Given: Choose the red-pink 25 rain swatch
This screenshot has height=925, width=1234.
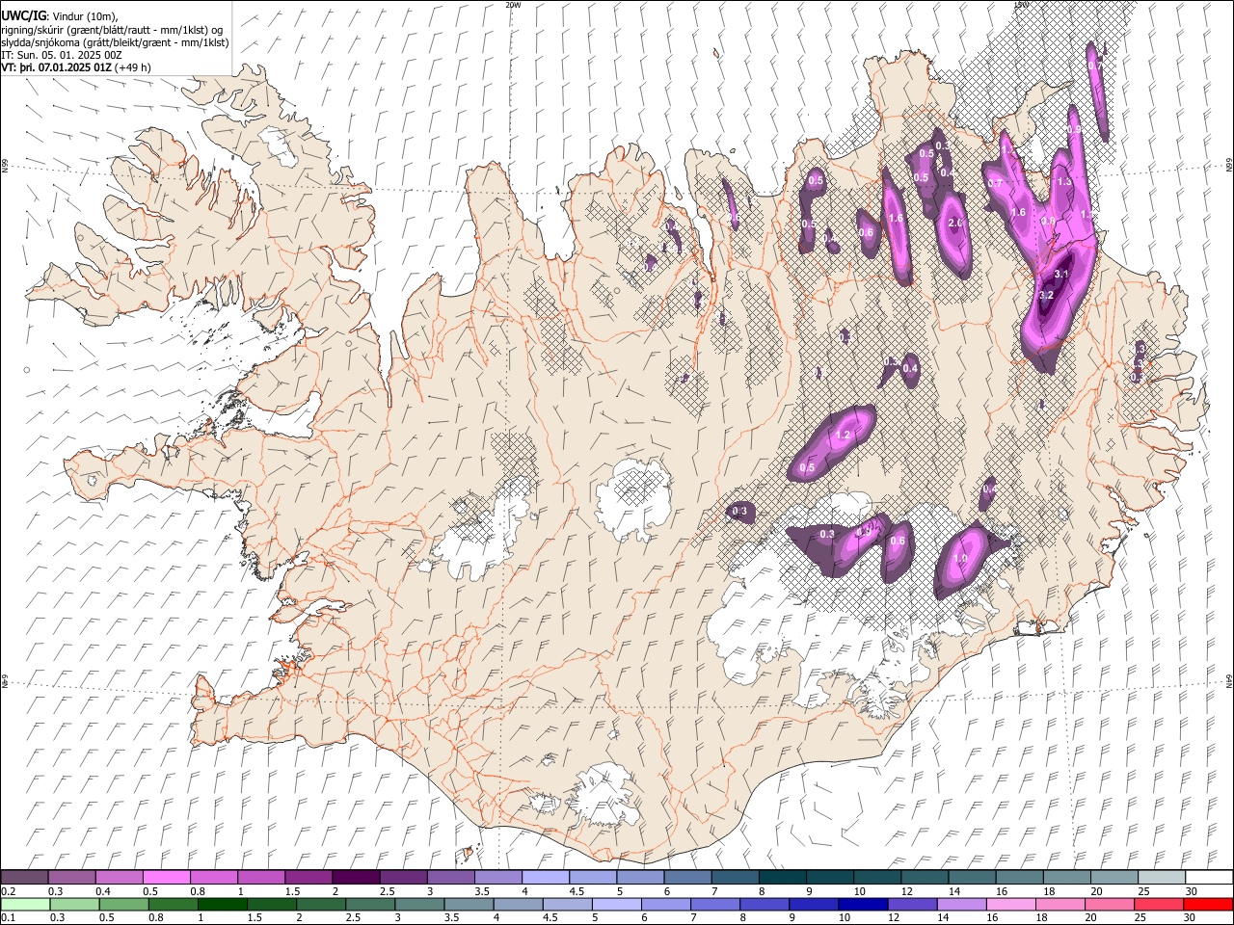Looking at the screenshot, I should [1159, 904].
